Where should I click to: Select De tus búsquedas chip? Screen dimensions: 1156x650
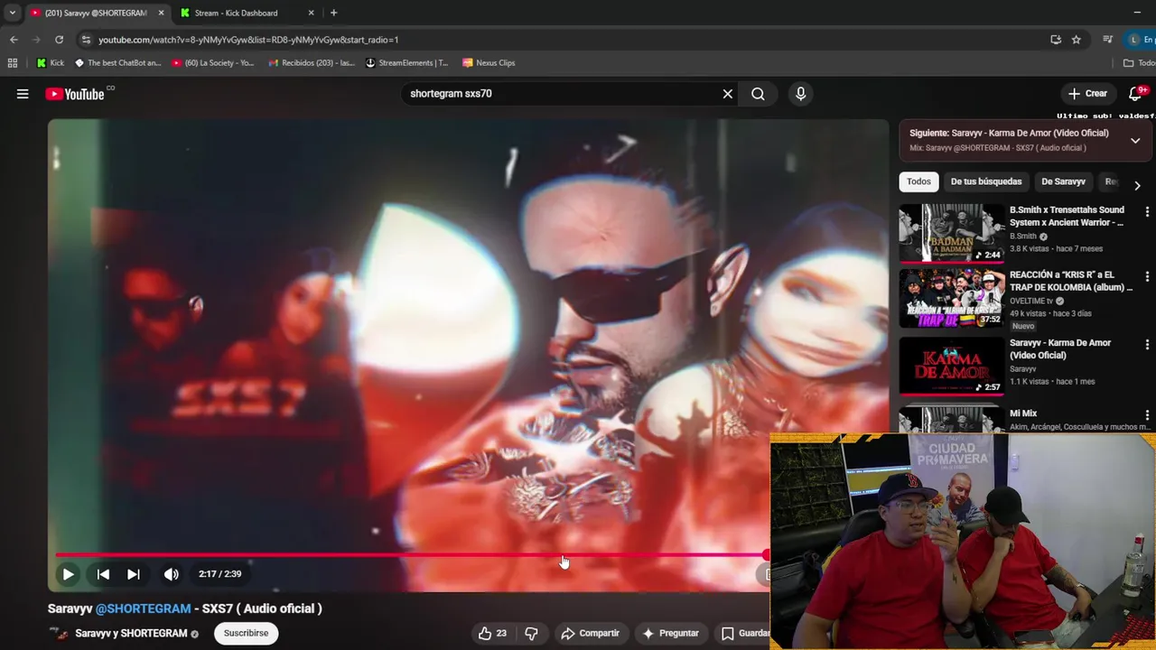point(986,181)
